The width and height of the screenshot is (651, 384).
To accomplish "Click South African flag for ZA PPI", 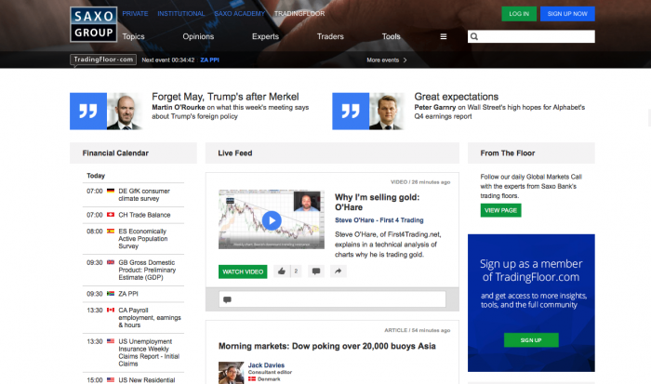I will click(111, 294).
